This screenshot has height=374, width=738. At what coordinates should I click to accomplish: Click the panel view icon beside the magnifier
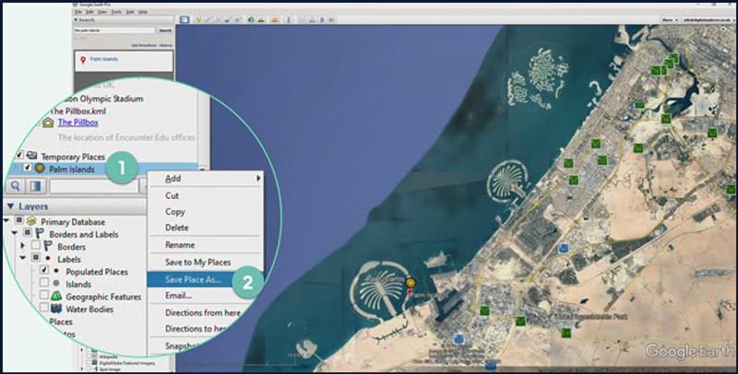[35, 186]
